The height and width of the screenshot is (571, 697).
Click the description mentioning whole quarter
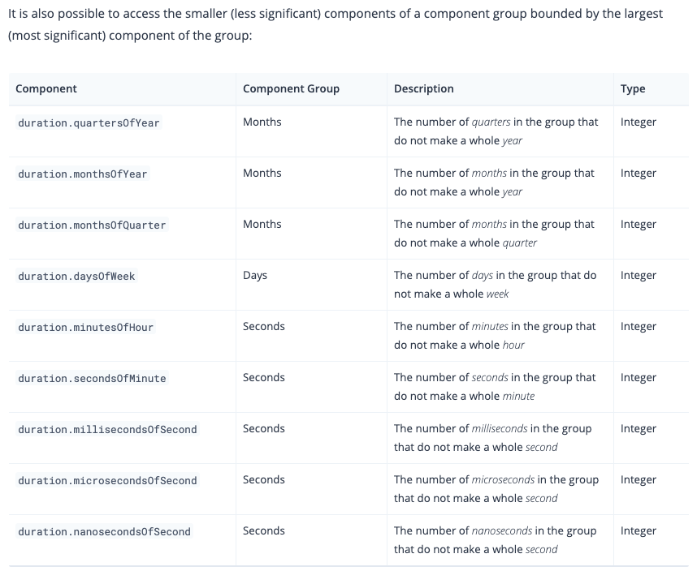click(x=494, y=234)
